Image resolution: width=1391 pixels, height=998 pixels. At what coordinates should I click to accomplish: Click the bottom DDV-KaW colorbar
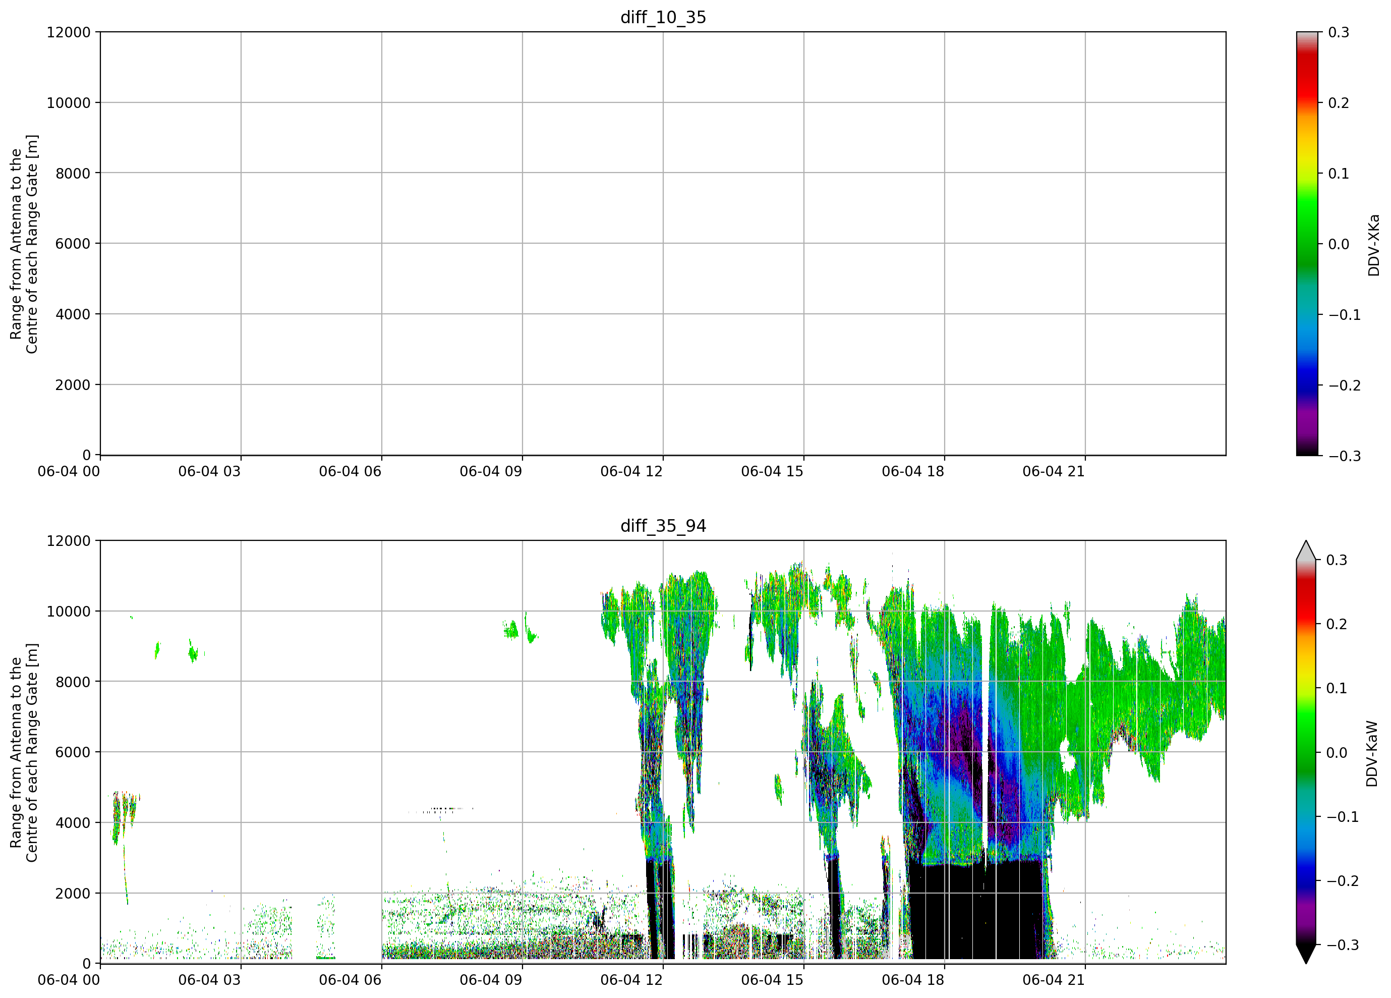(1306, 752)
